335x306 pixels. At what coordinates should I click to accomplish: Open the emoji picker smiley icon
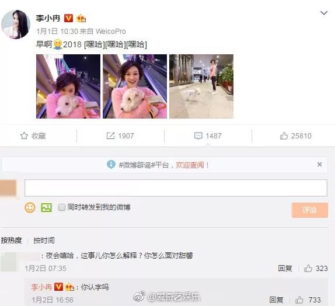point(30,207)
